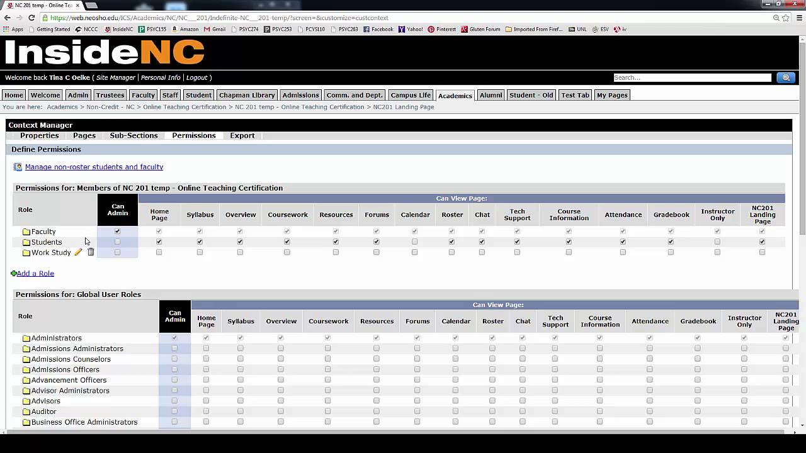Image resolution: width=806 pixels, height=453 pixels.
Task: Open the Chrome menu icon
Action: pyautogui.click(x=798, y=18)
